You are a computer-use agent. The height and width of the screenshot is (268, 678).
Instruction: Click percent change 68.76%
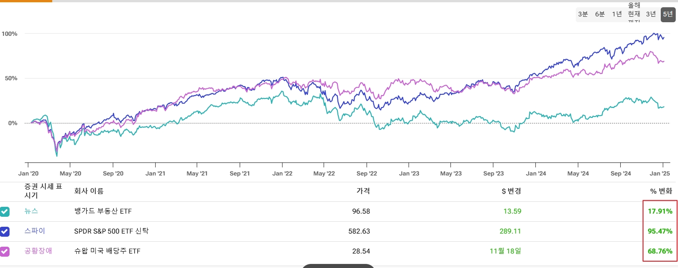660,251
